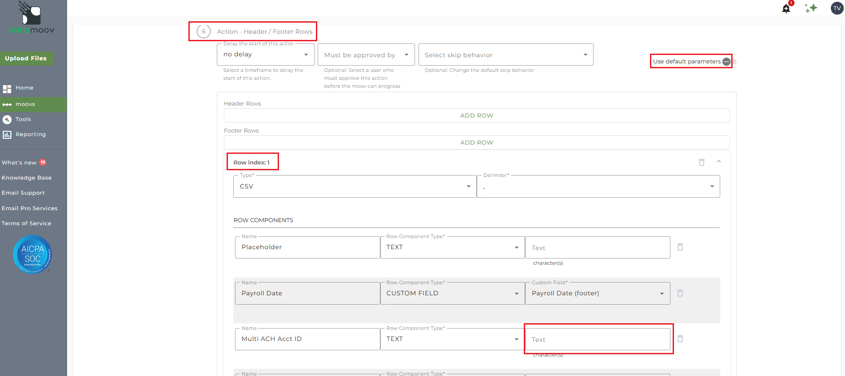845x376 pixels.
Task: Open the CSV Type dropdown
Action: 355,186
